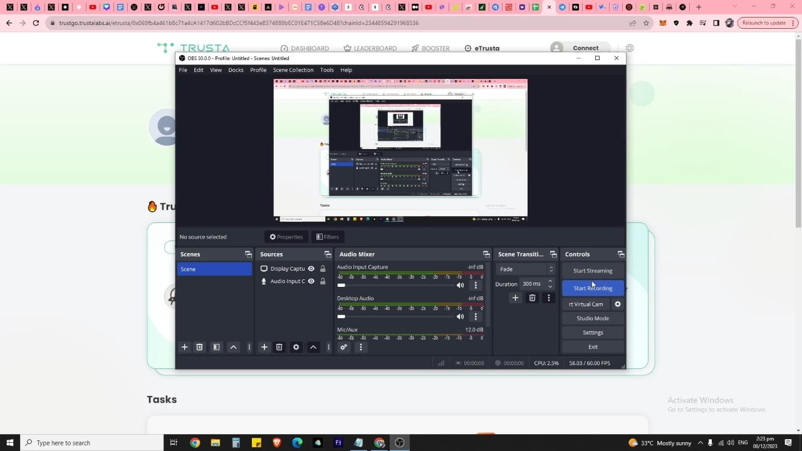Open the Fade transition dropdown
The image size is (802, 451).
526,269
